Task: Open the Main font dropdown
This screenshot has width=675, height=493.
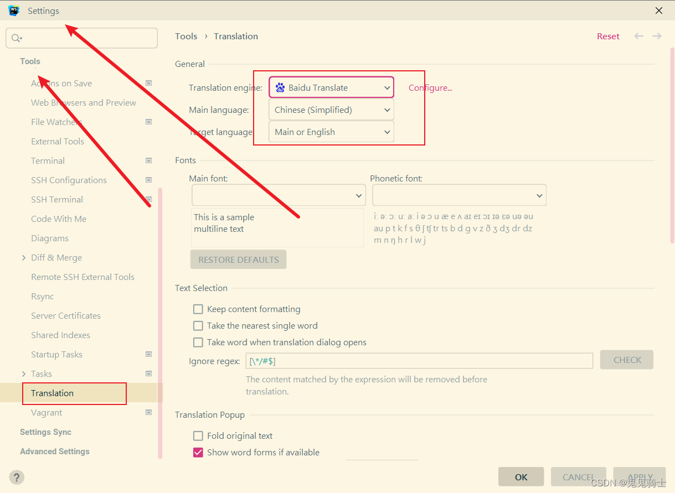Action: [x=279, y=195]
